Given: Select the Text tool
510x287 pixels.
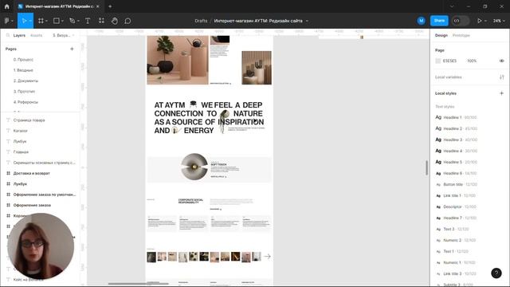Looking at the screenshot, I should click(88, 21).
